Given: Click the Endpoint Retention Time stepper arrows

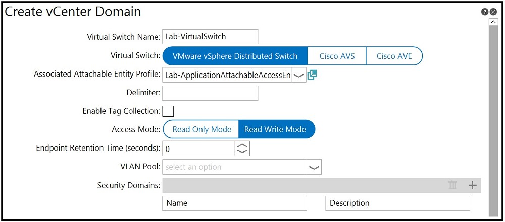Looking at the screenshot, I should click(242, 149).
